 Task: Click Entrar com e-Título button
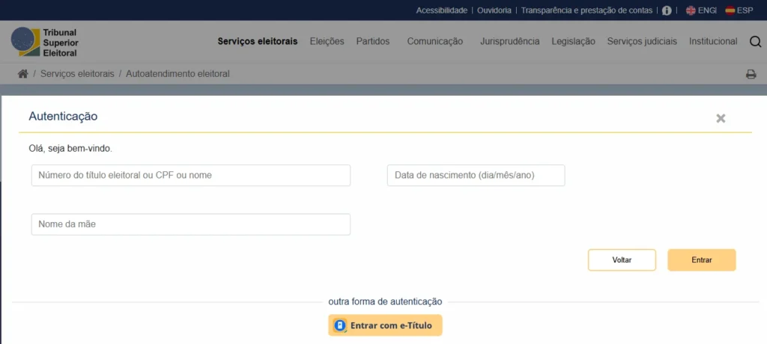[x=385, y=325]
